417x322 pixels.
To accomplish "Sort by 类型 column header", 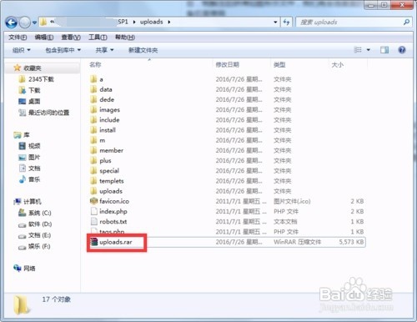I will (x=279, y=65).
